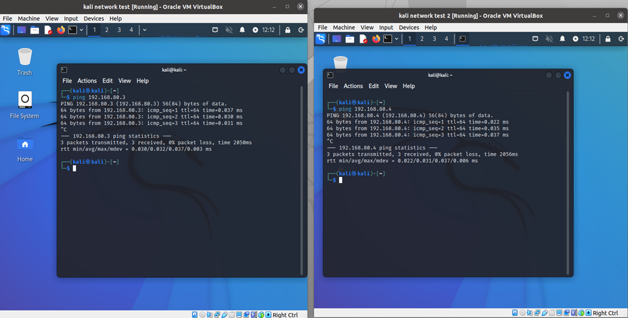628x318 pixels.
Task: Open Firefox in the left Kali VM panel
Action: [x=60, y=30]
